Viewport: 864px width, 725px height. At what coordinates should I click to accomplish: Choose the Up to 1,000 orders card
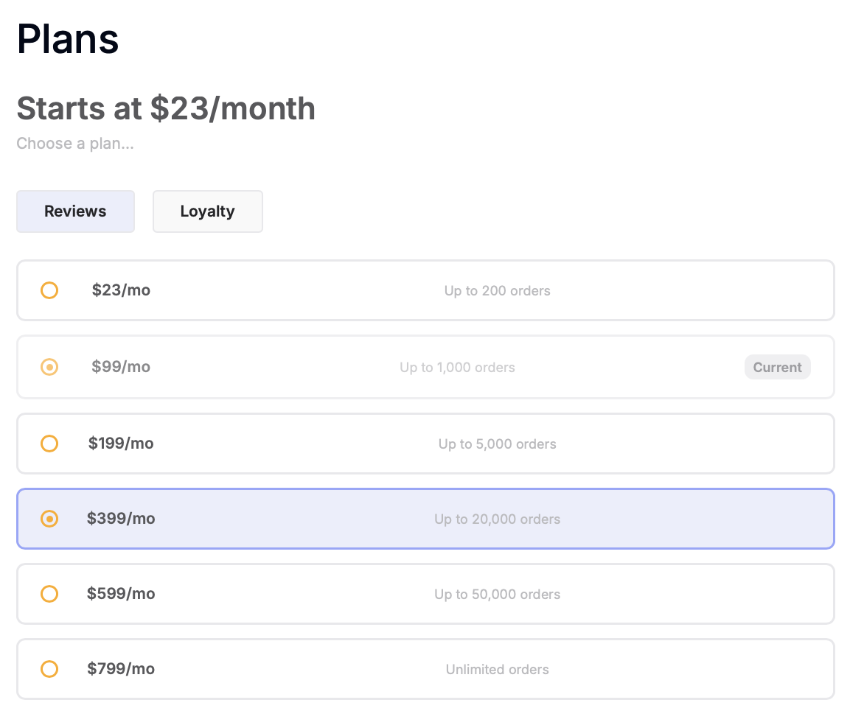coord(425,367)
